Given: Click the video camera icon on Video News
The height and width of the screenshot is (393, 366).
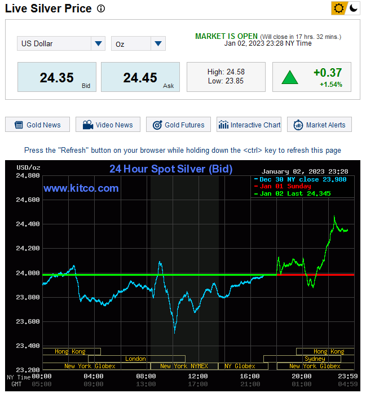Looking at the screenshot, I should [x=88, y=125].
